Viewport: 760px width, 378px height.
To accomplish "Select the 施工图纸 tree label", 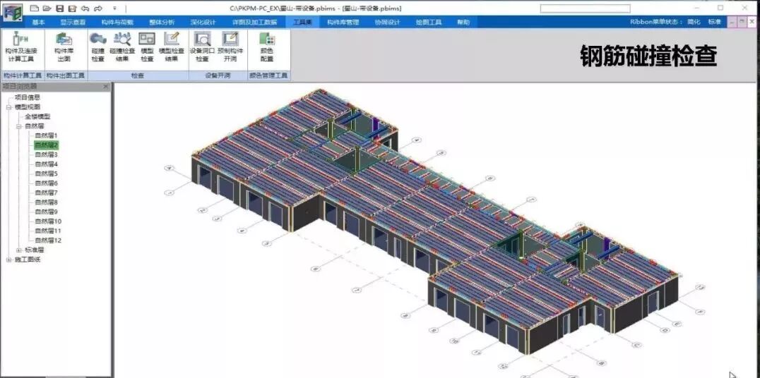I will point(28,260).
